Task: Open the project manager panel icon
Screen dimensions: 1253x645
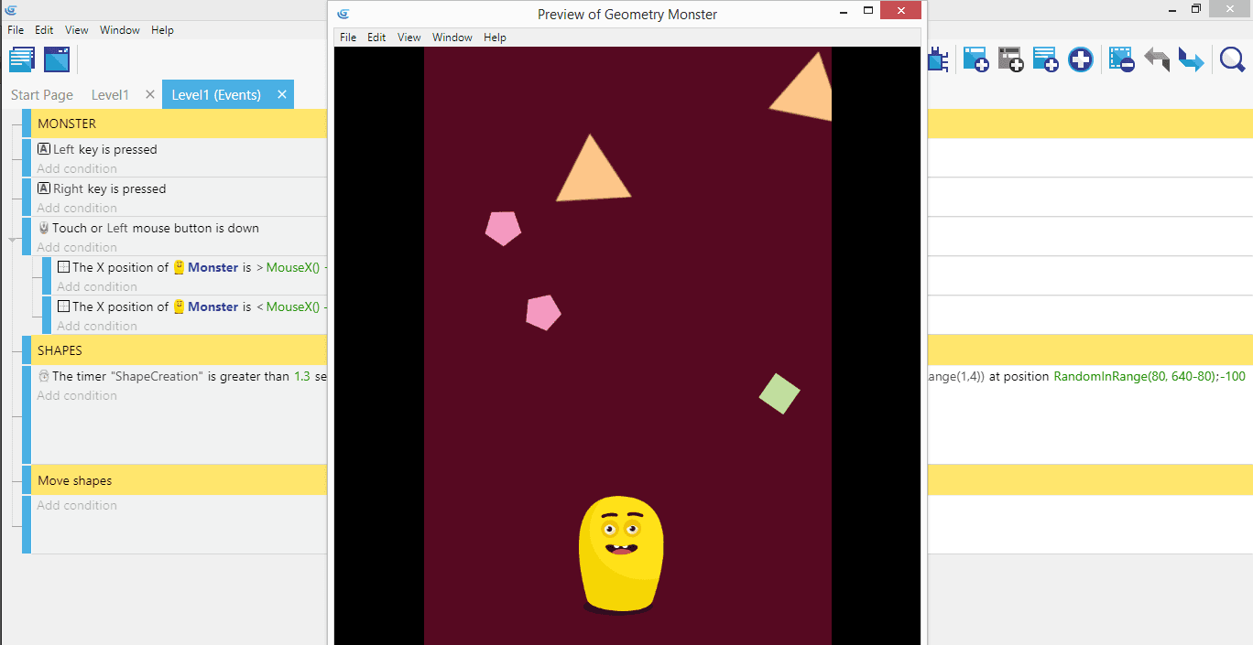Action: pyautogui.click(x=22, y=59)
